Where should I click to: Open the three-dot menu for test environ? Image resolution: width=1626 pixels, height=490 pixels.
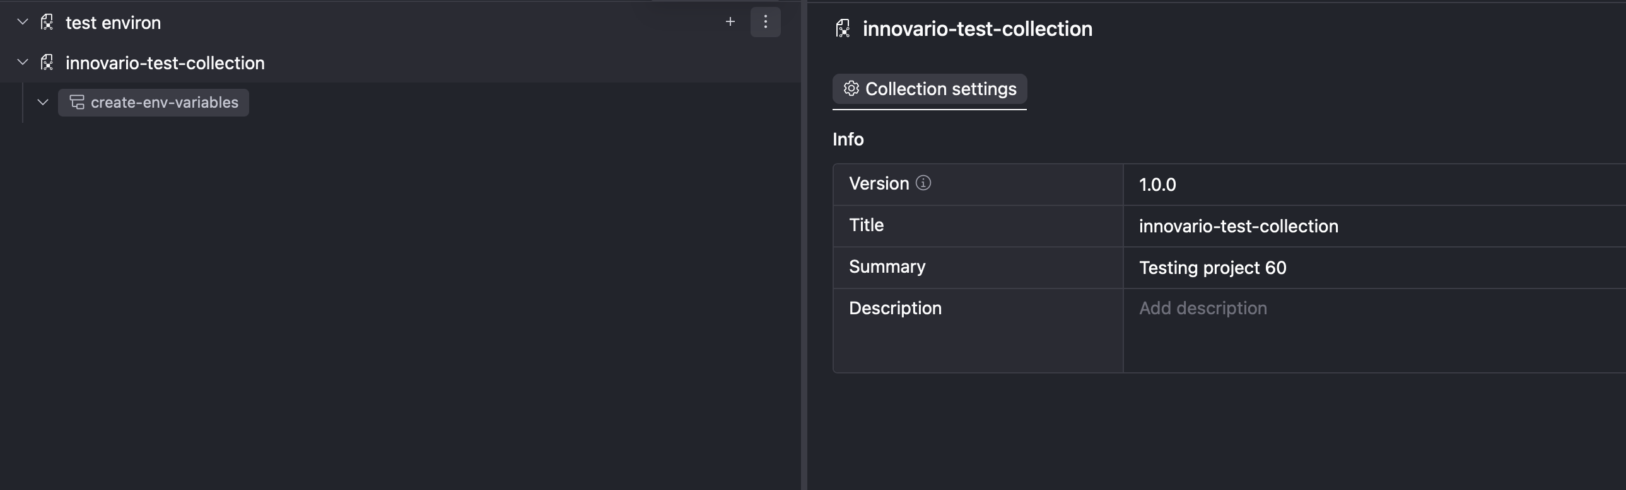click(x=765, y=22)
